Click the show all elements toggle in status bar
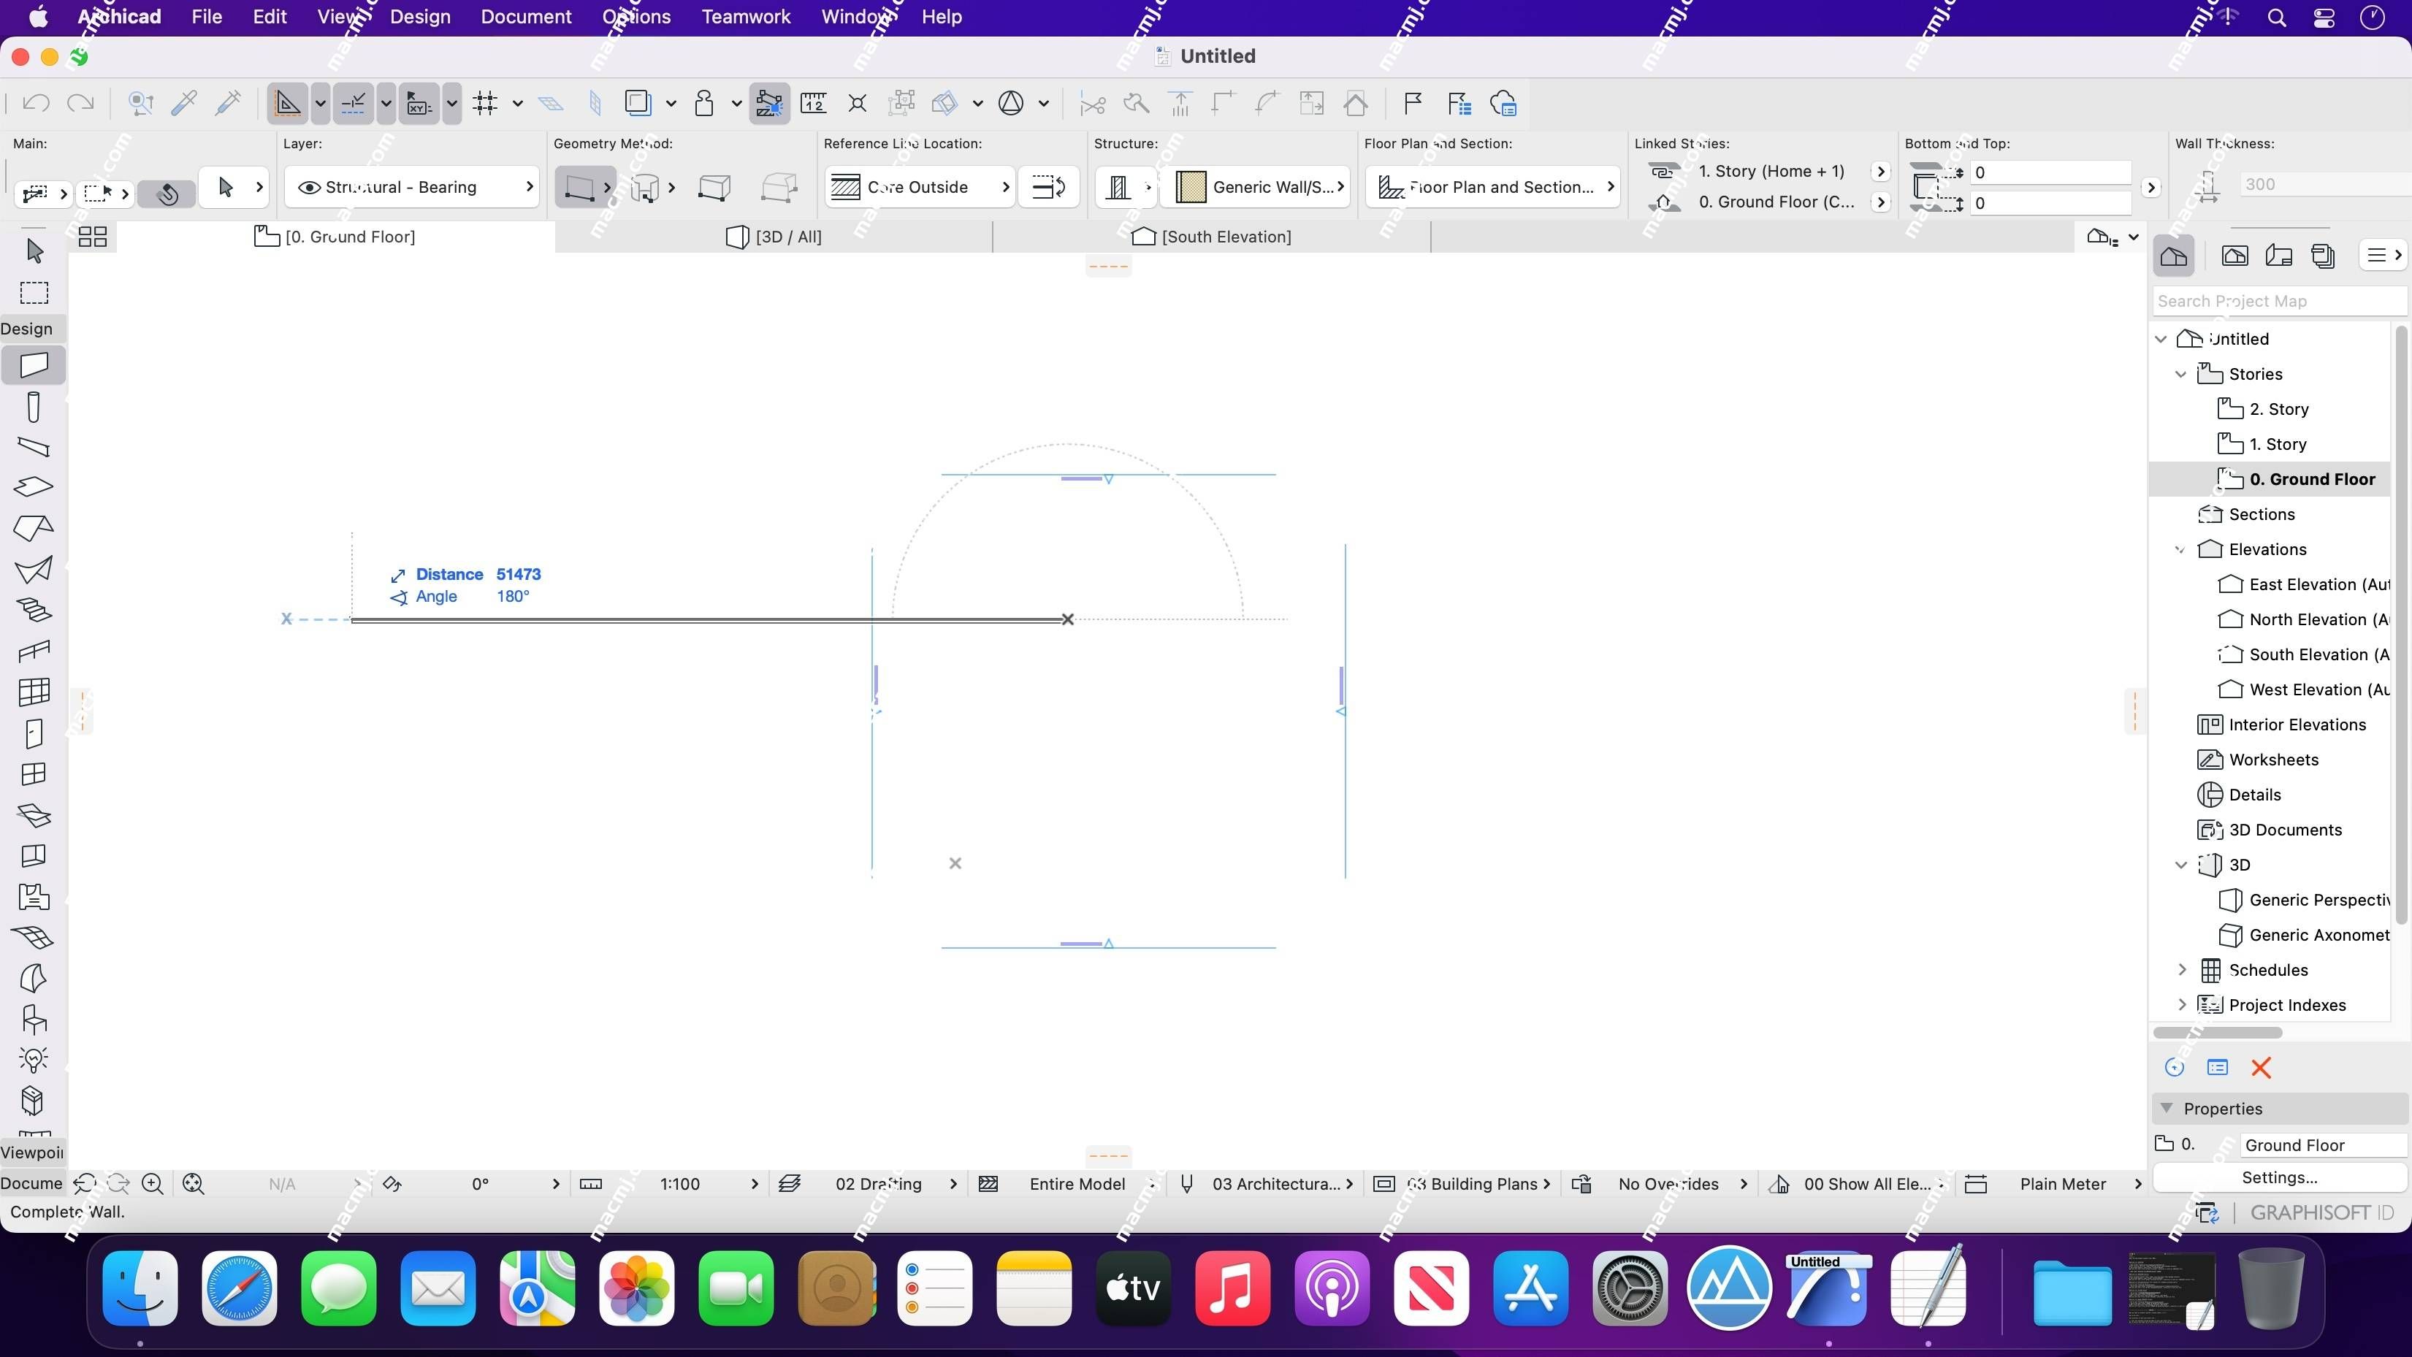 pyautogui.click(x=1870, y=1183)
